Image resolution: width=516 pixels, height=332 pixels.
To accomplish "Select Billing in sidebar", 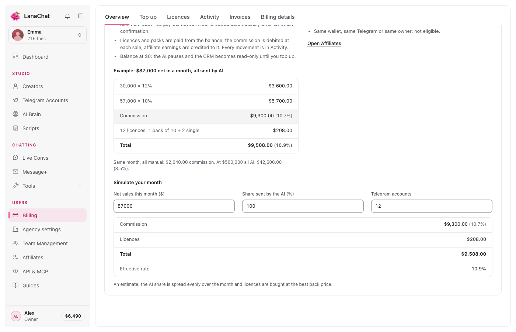I will pyautogui.click(x=48, y=215).
